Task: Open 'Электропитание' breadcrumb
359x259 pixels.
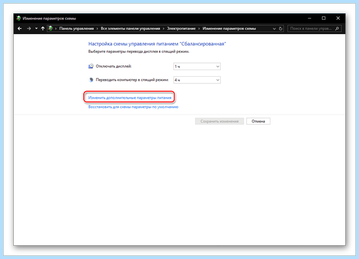Action: pos(181,28)
